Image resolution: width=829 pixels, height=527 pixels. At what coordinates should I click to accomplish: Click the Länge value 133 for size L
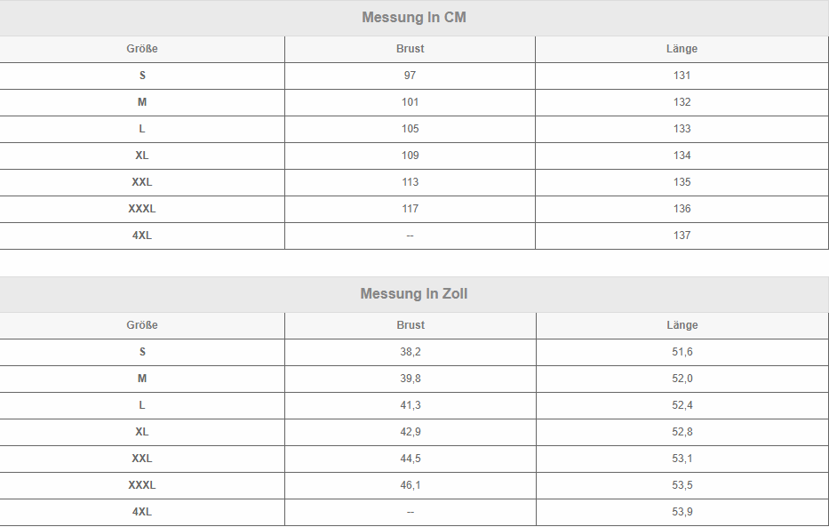point(682,129)
